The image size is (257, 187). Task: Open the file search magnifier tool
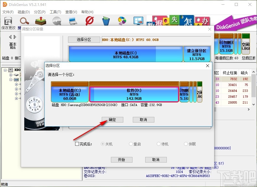tap(24, 21)
